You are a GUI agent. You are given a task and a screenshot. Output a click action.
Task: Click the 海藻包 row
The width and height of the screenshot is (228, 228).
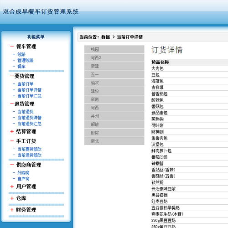(x=190, y=81)
